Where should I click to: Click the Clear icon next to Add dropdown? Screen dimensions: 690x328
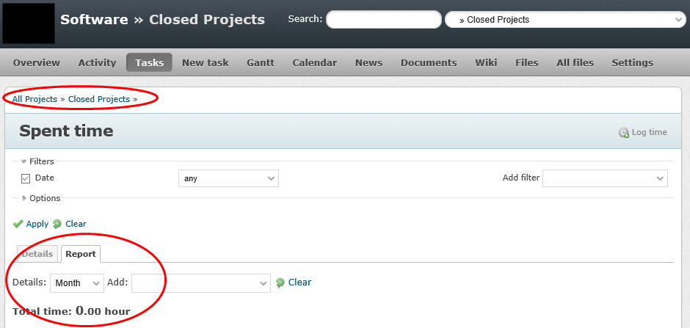tap(280, 283)
